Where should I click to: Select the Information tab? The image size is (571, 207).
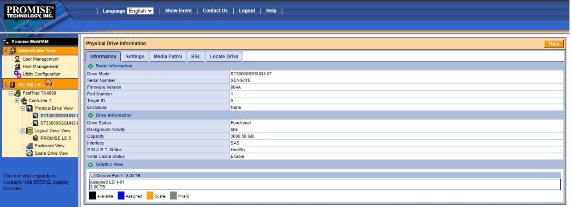click(103, 57)
